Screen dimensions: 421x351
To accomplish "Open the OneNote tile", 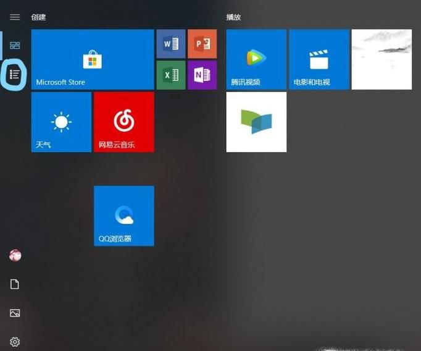I will click(202, 75).
